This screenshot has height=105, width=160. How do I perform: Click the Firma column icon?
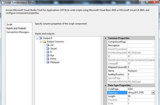(48, 59)
